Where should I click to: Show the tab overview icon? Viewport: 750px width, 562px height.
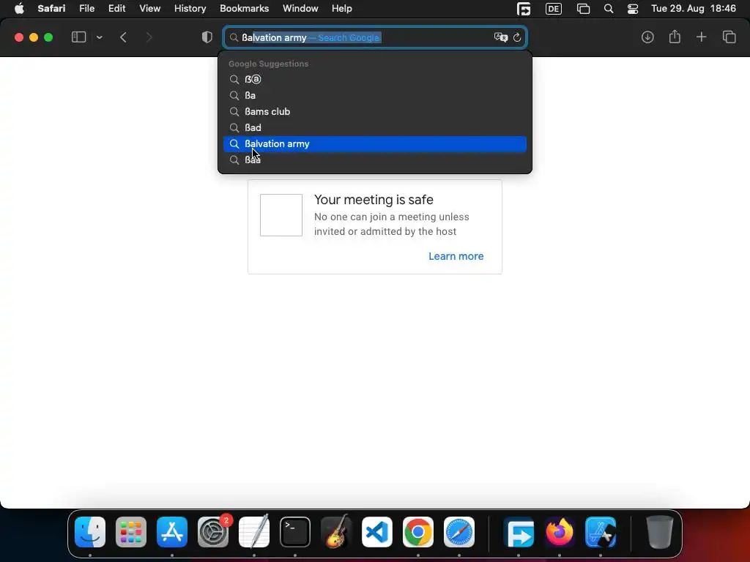click(x=729, y=37)
